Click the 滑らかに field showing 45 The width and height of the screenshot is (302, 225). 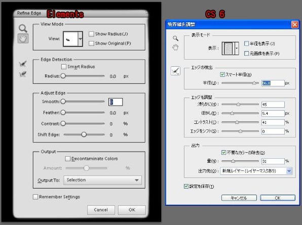coord(273,105)
